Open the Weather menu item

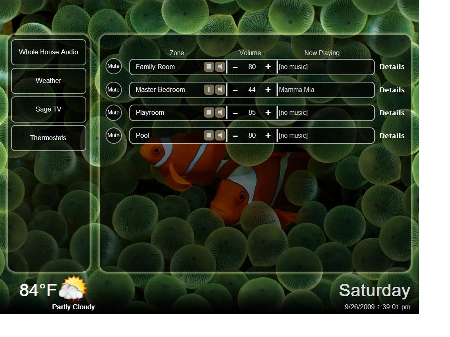point(49,81)
